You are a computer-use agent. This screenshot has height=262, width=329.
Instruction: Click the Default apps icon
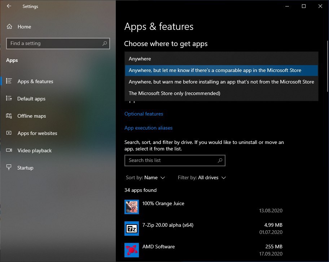click(x=9, y=98)
